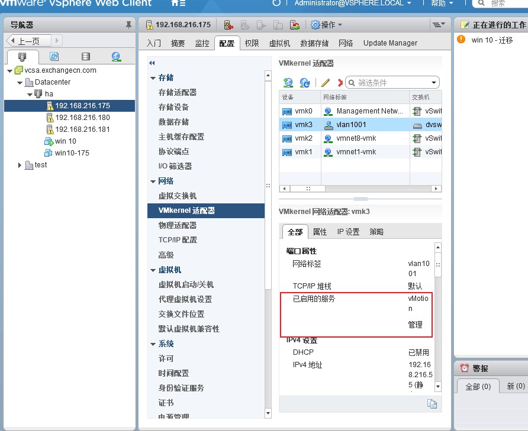
Task: Open the 权限 permissions tab
Action: pos(252,43)
